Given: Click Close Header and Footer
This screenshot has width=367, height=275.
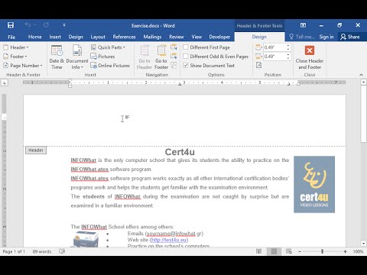Looking at the screenshot, I should (x=310, y=57).
